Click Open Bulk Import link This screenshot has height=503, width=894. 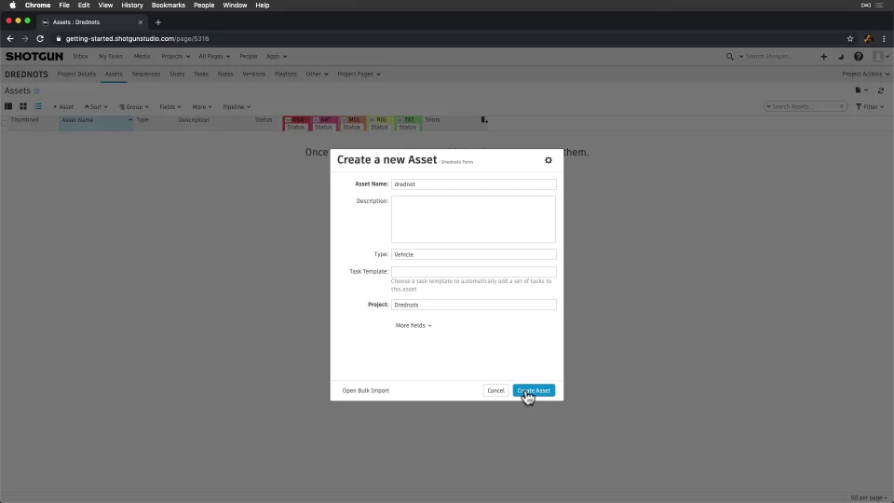[365, 390]
